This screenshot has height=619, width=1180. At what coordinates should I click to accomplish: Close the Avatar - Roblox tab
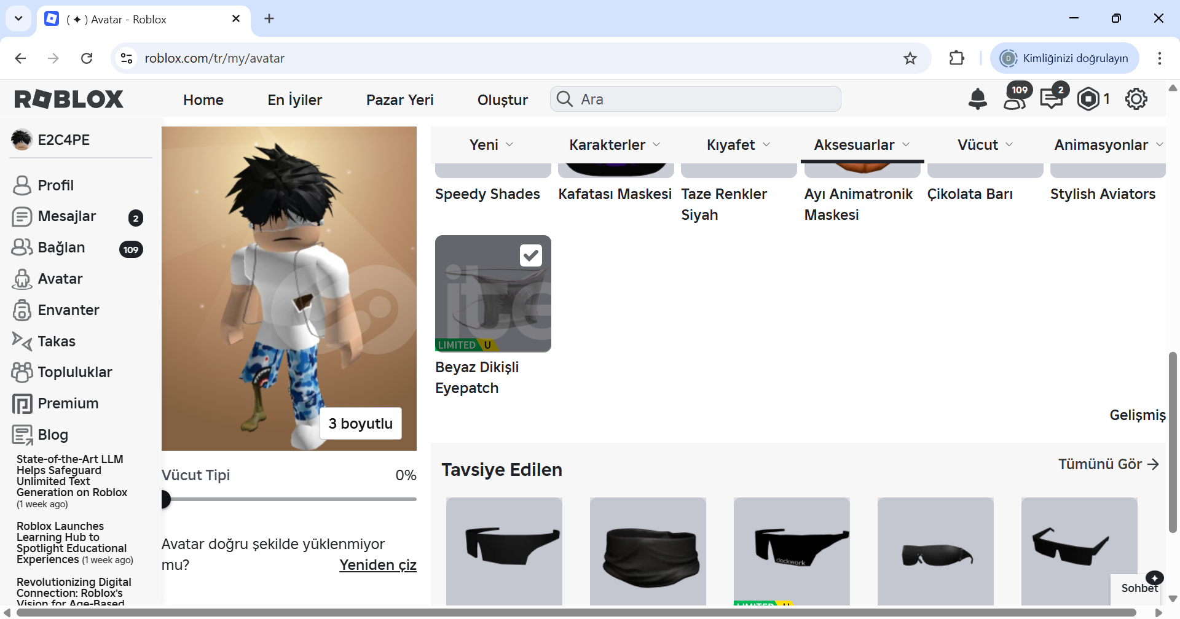pos(236,19)
